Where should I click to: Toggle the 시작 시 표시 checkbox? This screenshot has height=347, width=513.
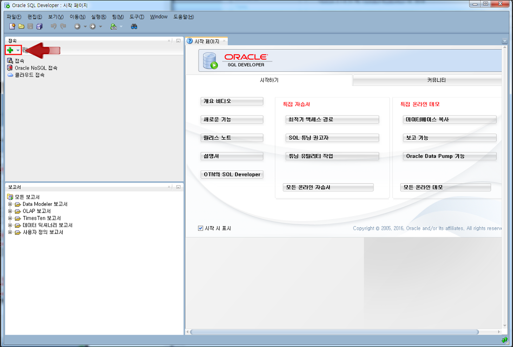(x=201, y=228)
